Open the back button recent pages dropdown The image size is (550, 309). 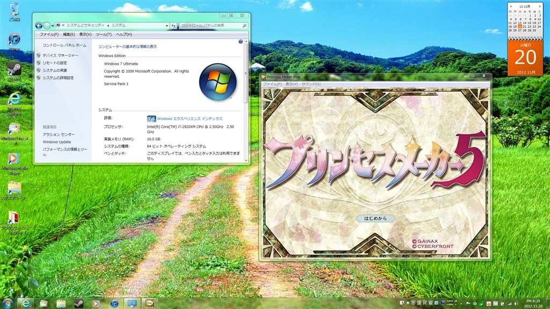pyautogui.click(x=53, y=25)
